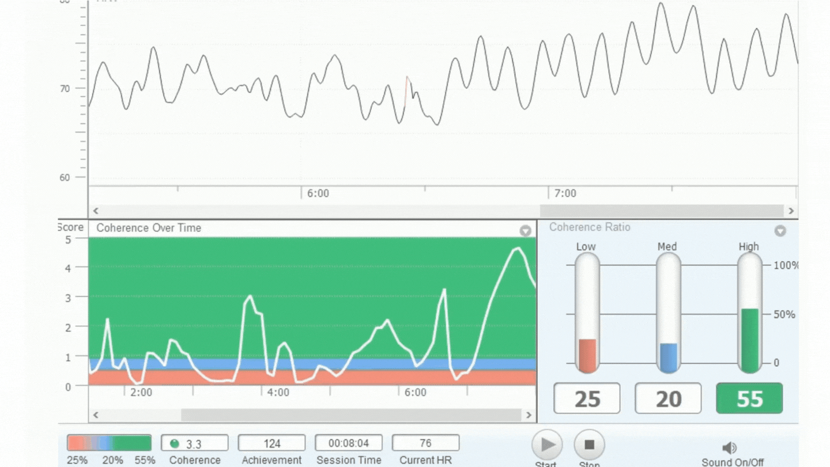Click the High label above the green thermometer

[x=749, y=247]
